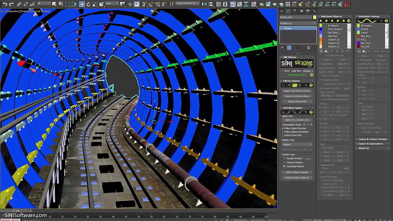The height and width of the screenshot is (221, 393).
Task: Toggle the Angle Snap icon
Action: coord(151,4)
